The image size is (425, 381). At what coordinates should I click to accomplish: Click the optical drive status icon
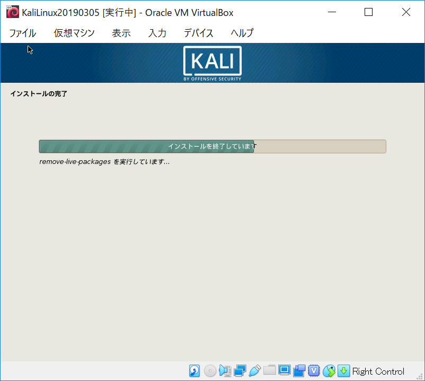click(210, 371)
